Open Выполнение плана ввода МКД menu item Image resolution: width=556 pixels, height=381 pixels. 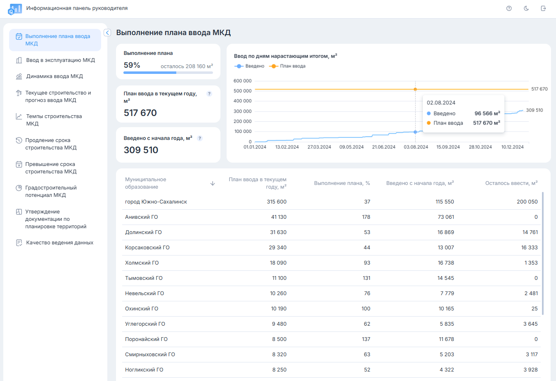(x=55, y=40)
